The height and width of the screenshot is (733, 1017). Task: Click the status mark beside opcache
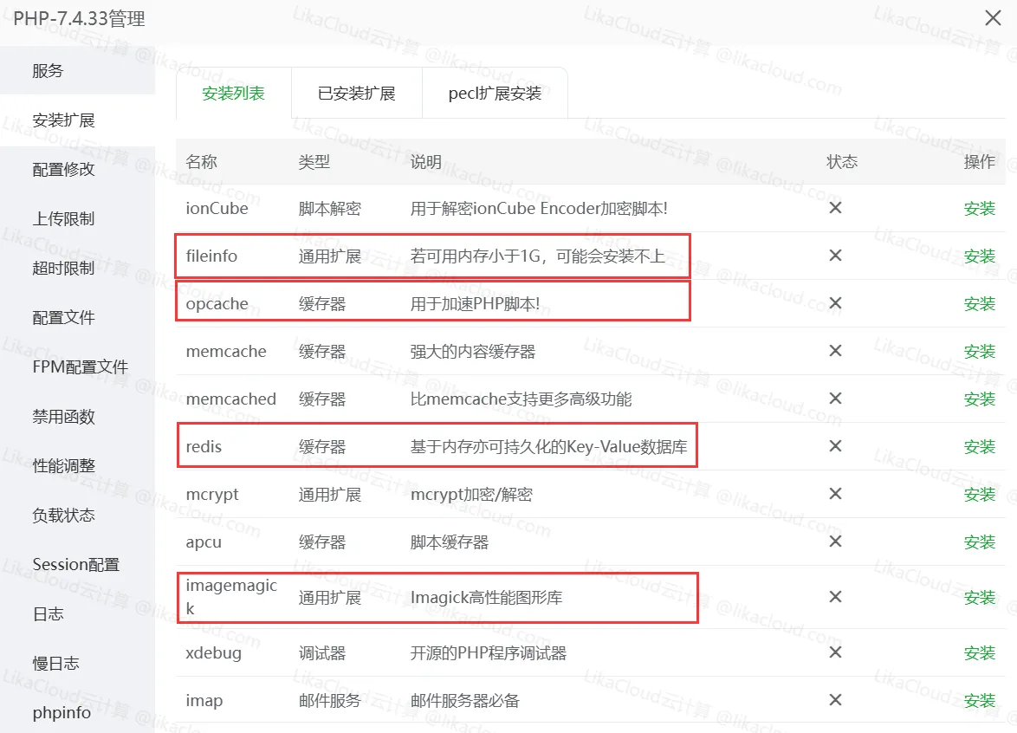tap(834, 303)
